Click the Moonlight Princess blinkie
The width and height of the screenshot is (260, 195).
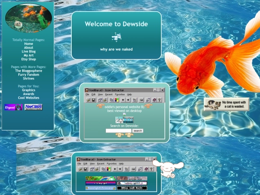click(x=101, y=188)
